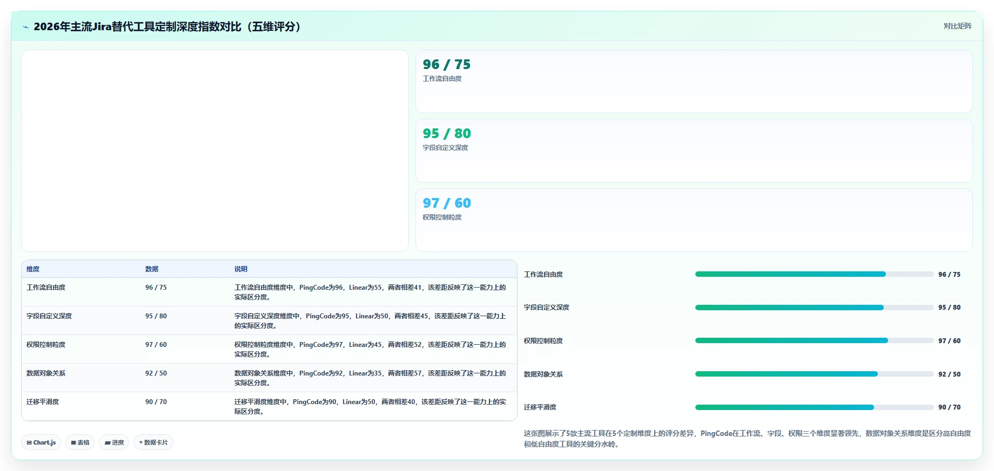Click 92 / 50 value right of progress bar
The height and width of the screenshot is (471, 994).
point(950,374)
